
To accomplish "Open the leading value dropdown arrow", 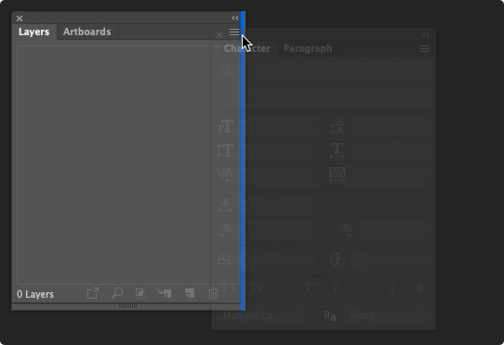I will point(421,127).
